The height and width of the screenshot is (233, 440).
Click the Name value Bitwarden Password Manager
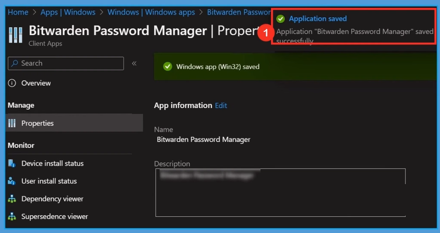pos(203,140)
